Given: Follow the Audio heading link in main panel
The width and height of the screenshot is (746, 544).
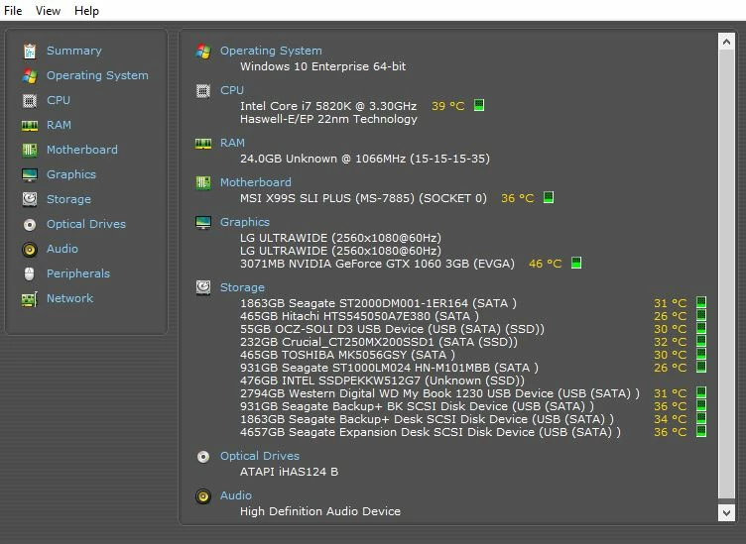Looking at the screenshot, I should pyautogui.click(x=236, y=495).
